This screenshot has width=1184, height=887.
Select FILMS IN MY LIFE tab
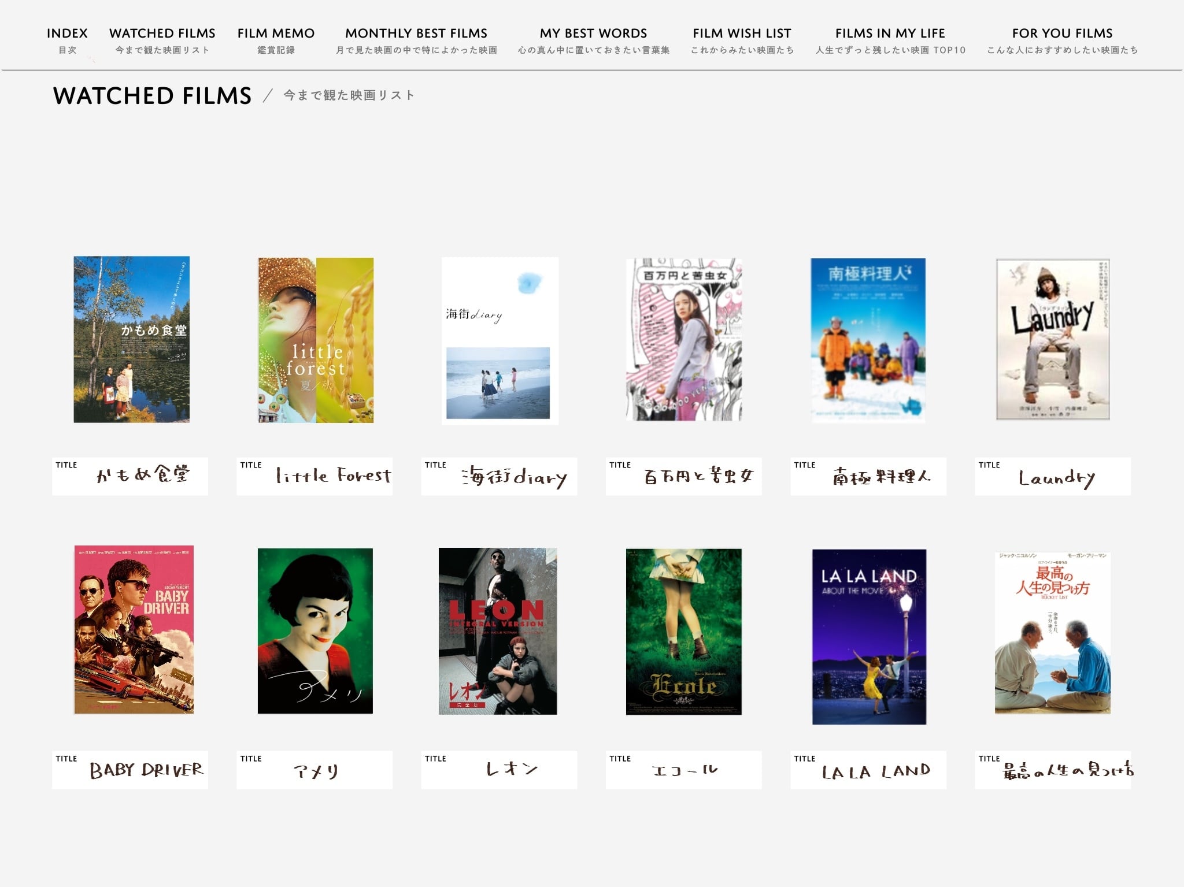tap(890, 40)
